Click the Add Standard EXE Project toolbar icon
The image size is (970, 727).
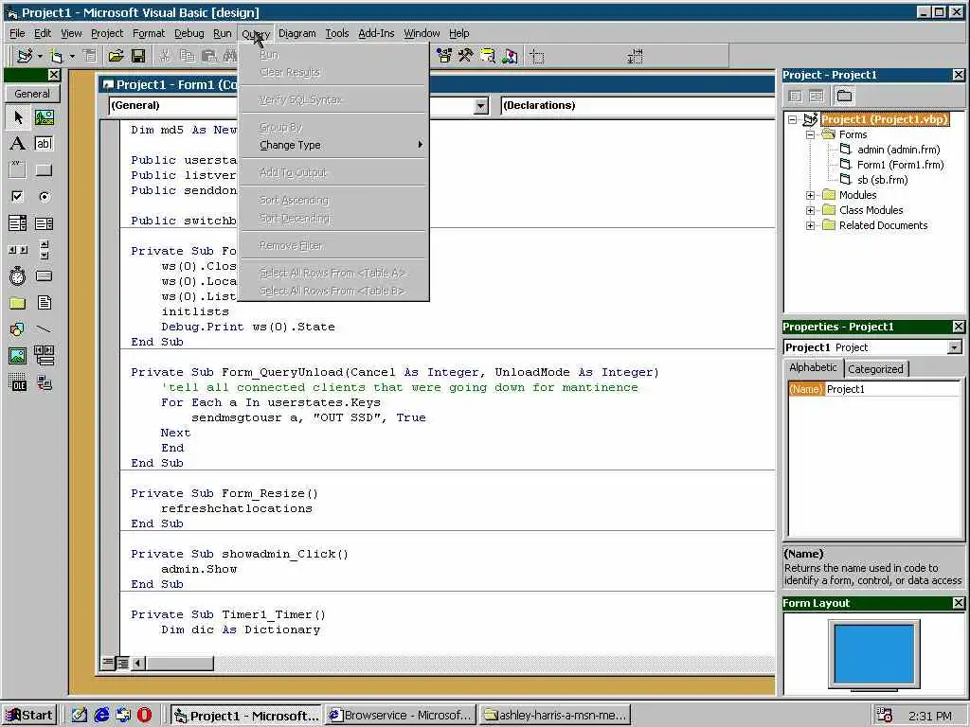(25, 56)
